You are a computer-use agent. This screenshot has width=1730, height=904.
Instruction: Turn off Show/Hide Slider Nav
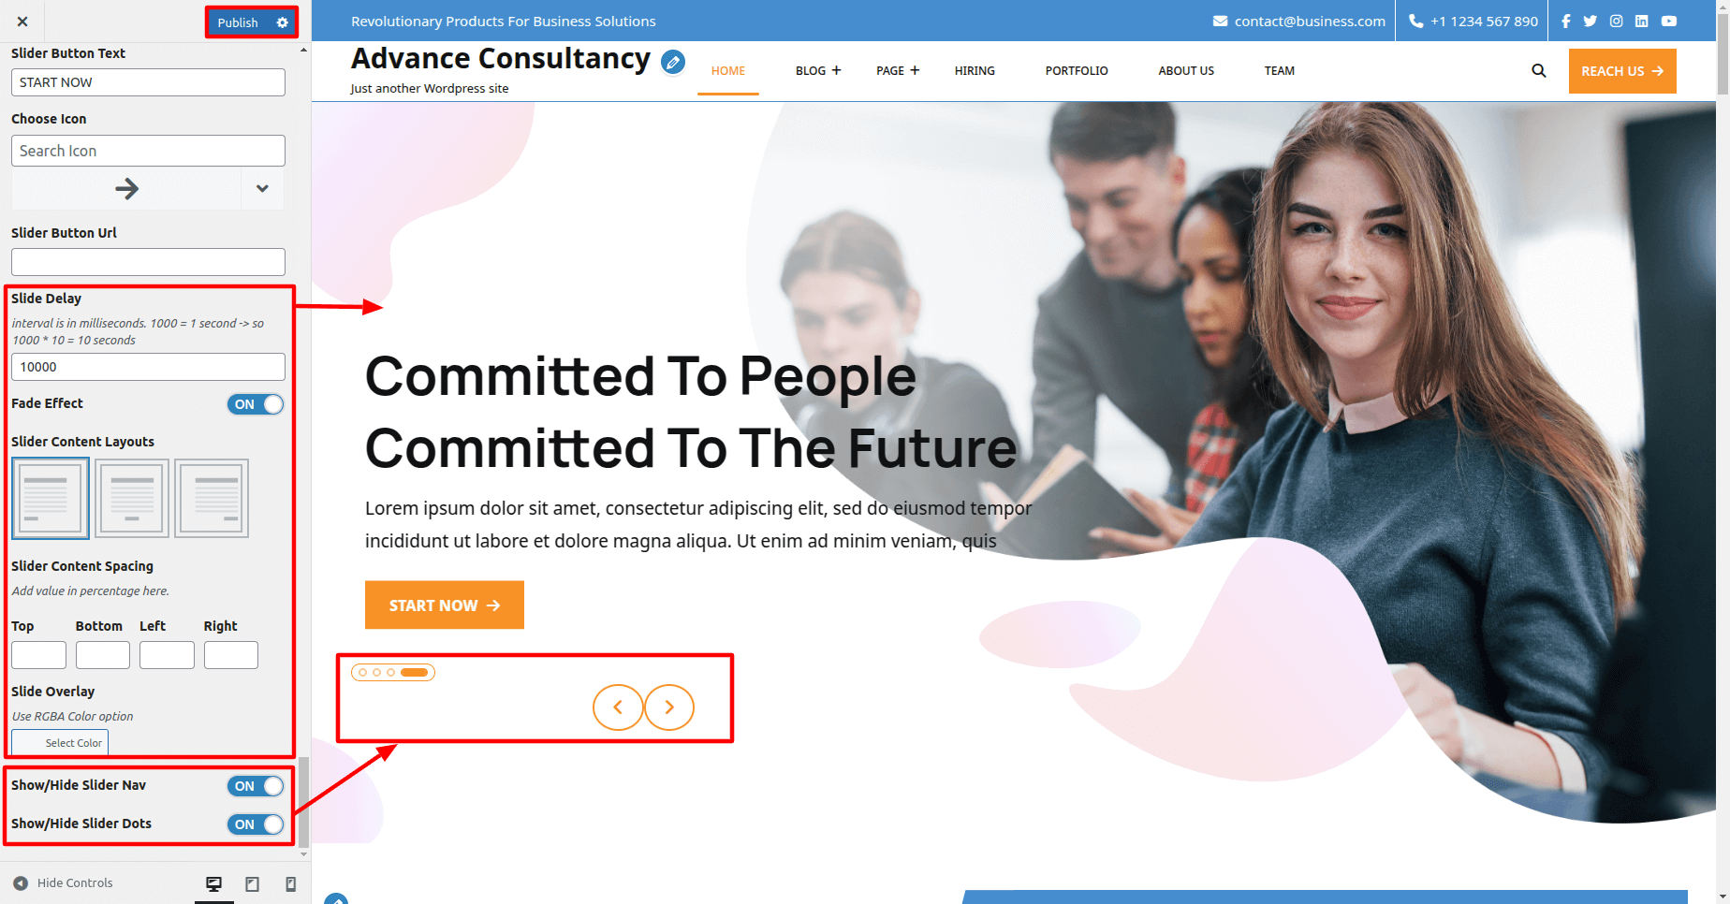tap(255, 786)
